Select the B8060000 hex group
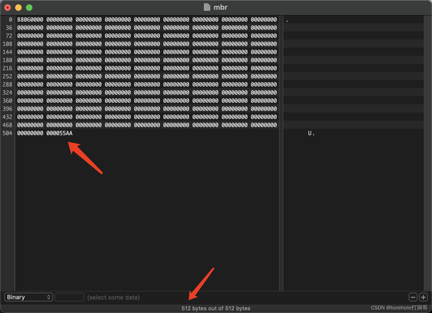432x313 pixels. coord(30,20)
